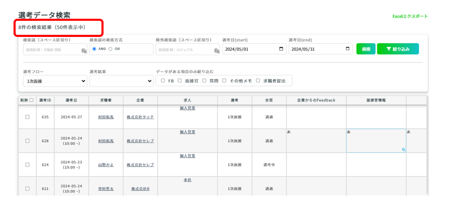Open 株式会社タッチ company link
Viewport: 449px width, 206px height.
pos(140,117)
